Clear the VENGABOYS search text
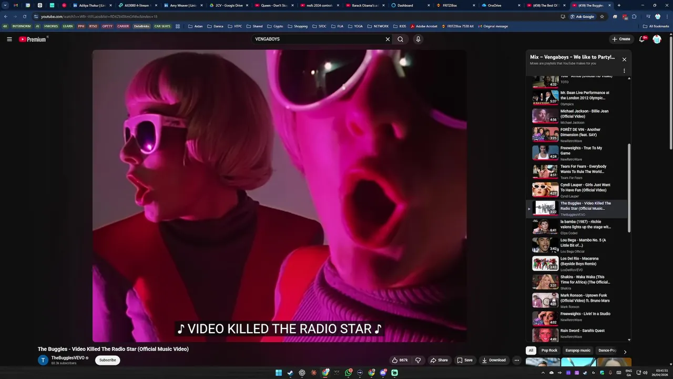This screenshot has height=379, width=673. tap(388, 39)
